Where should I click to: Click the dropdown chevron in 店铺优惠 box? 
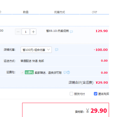49,50
